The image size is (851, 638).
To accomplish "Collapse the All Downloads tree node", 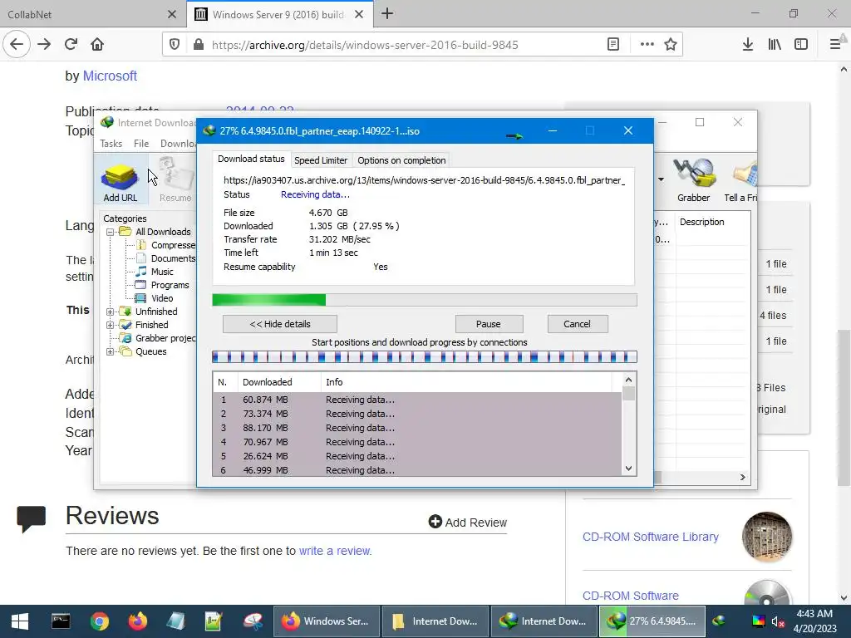I will click(x=110, y=233).
